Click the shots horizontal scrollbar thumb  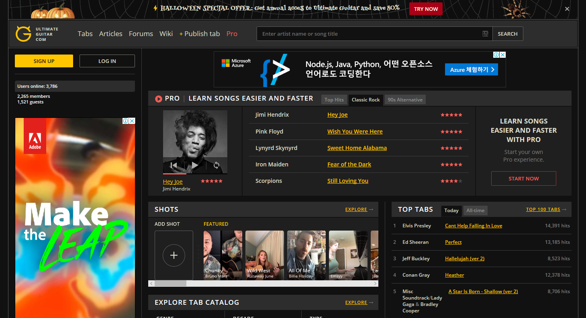click(170, 284)
